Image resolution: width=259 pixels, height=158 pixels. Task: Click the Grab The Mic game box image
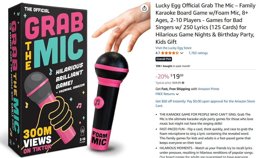click(x=48, y=78)
